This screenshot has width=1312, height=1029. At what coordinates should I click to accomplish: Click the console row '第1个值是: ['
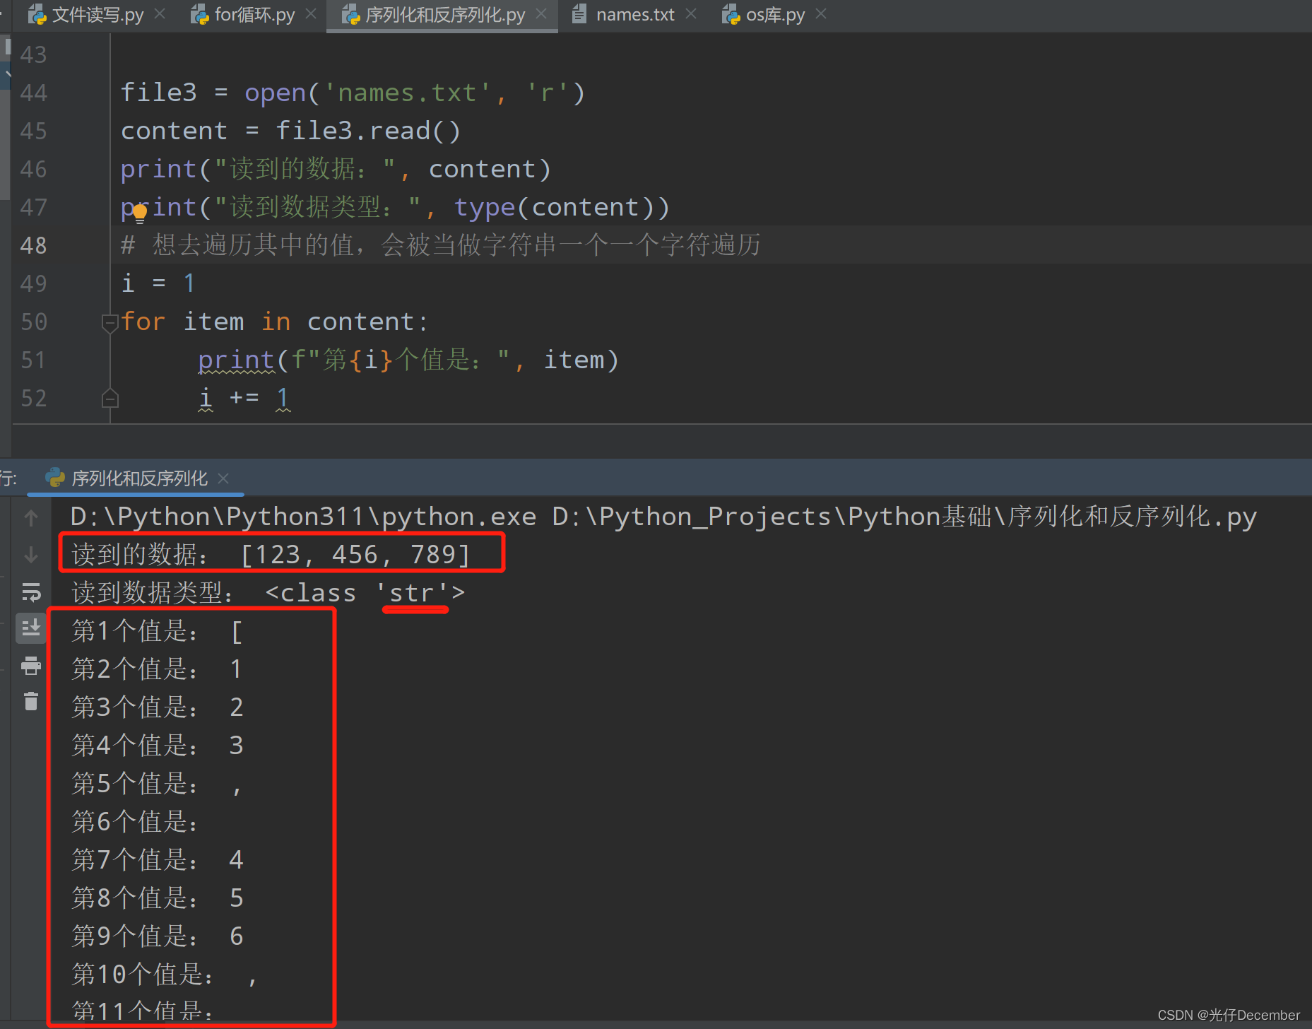click(x=158, y=631)
